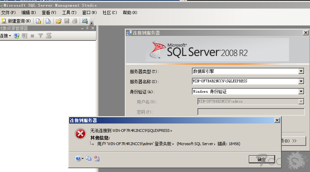Image resolution: width=310 pixels, height=172 pixels.
Task: Open file using the folder toolbar icon
Action: pyautogui.click(x=58, y=21)
